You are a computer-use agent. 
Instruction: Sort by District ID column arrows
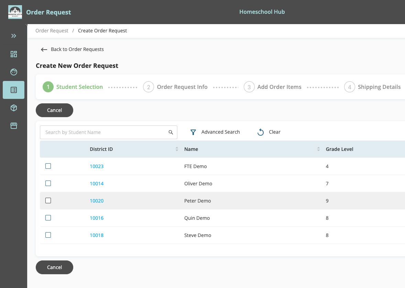coord(177,149)
